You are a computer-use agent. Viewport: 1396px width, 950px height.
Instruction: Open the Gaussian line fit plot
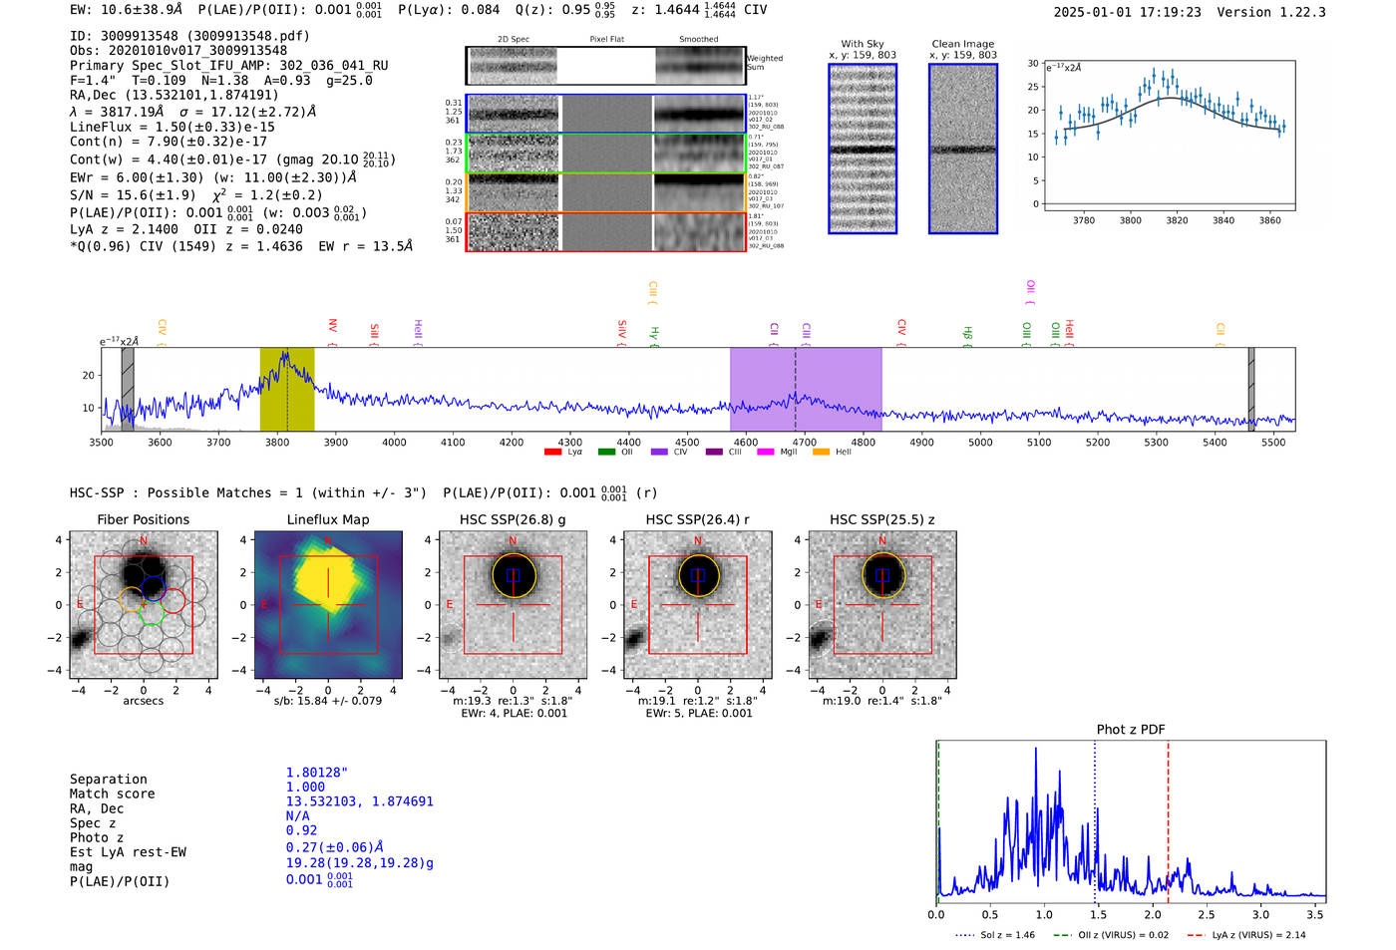tap(1169, 136)
